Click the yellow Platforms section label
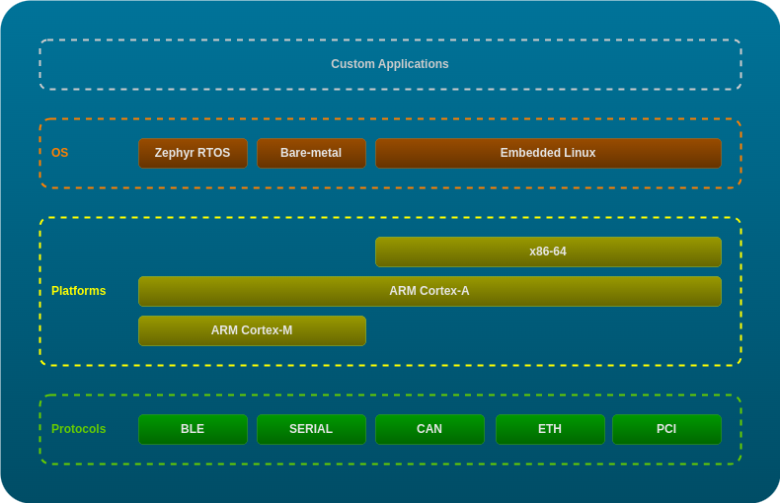The height and width of the screenshot is (503, 780). pos(78,291)
